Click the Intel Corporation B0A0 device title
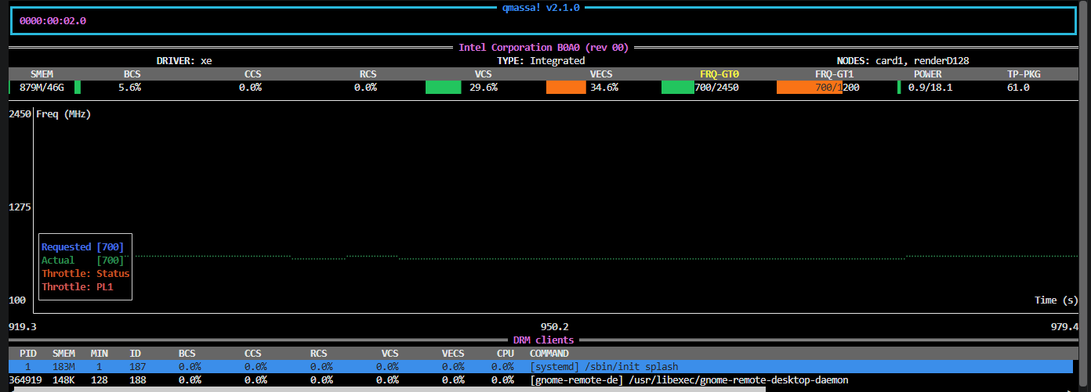The height and width of the screenshot is (392, 1091). (544, 48)
